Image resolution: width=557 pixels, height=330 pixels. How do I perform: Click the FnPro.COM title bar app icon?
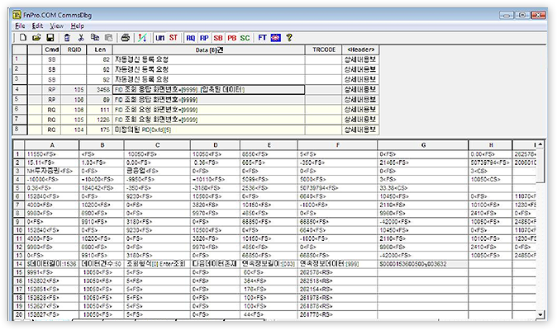point(17,15)
